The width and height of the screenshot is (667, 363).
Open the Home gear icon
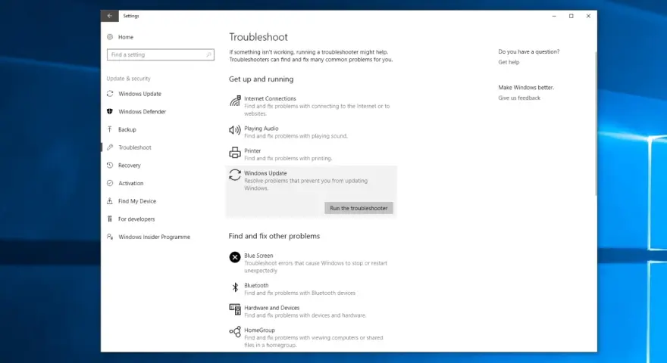click(110, 37)
